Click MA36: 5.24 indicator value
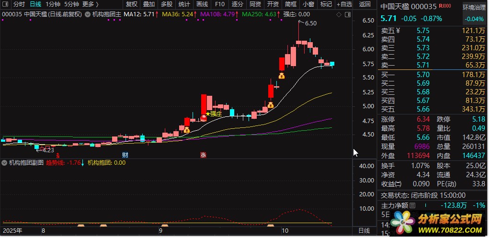Viewport: 490px width, 238px height. click(178, 14)
